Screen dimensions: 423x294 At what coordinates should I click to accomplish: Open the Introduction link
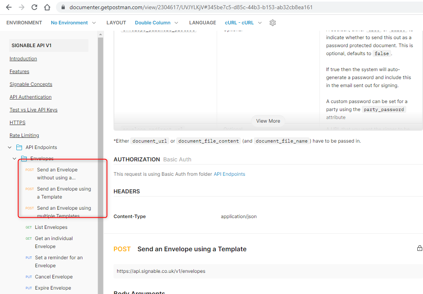pyautogui.click(x=23, y=59)
